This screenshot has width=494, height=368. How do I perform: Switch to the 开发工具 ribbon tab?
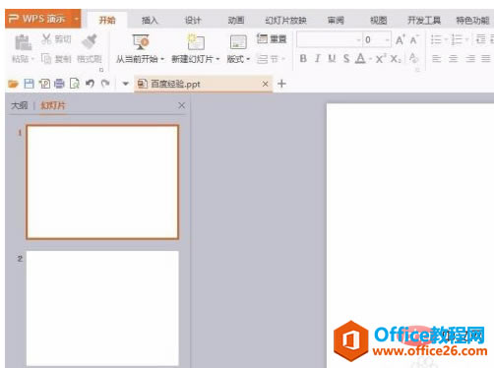[424, 21]
